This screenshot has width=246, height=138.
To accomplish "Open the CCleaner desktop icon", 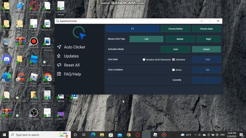I will [x=20, y=78].
